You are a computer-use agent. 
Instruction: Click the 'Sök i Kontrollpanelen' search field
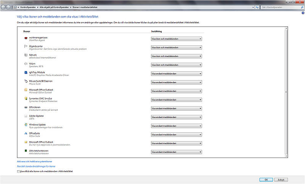280,7
